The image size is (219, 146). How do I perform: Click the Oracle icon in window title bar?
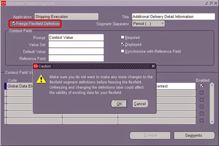(3, 3)
